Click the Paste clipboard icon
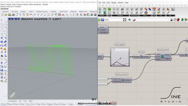The image size is (188, 106). pos(27,15)
